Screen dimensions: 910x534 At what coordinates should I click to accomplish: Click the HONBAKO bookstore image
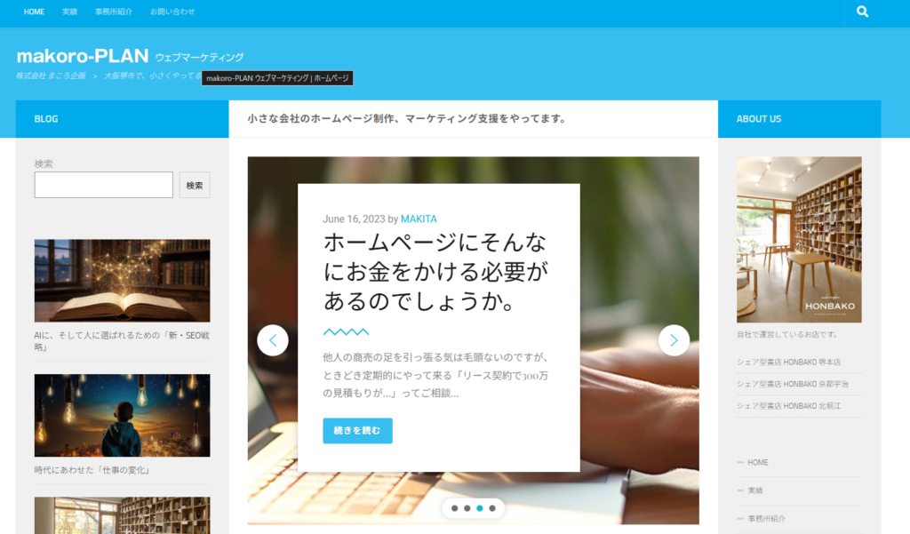click(799, 240)
